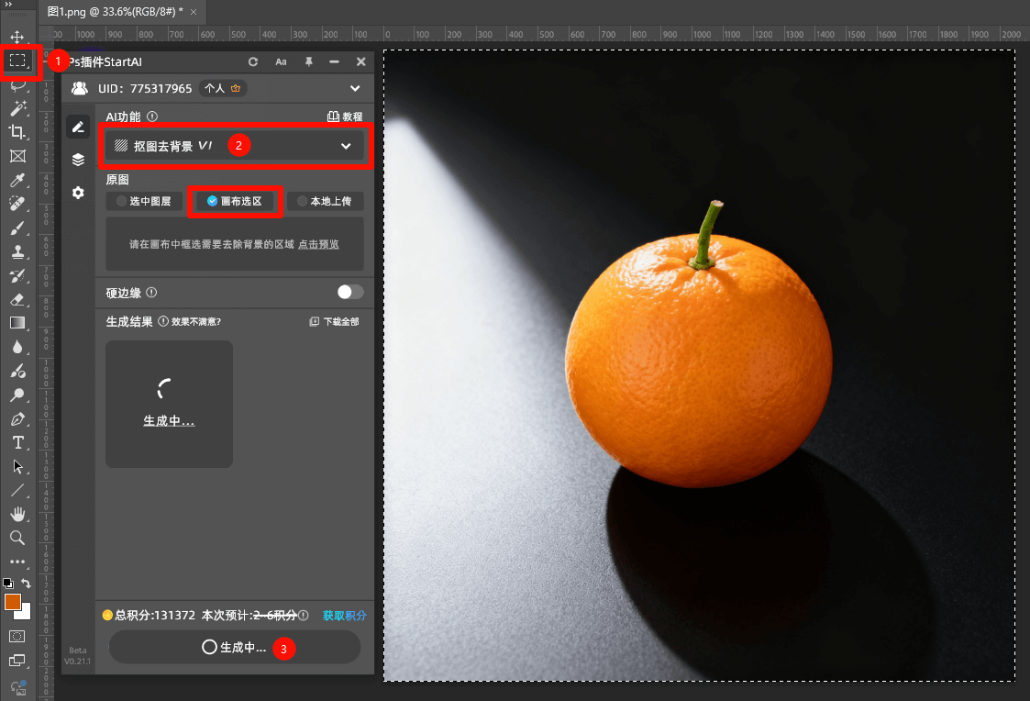The image size is (1030, 701).
Task: Select the Magic Wand tool
Action: tap(17, 108)
